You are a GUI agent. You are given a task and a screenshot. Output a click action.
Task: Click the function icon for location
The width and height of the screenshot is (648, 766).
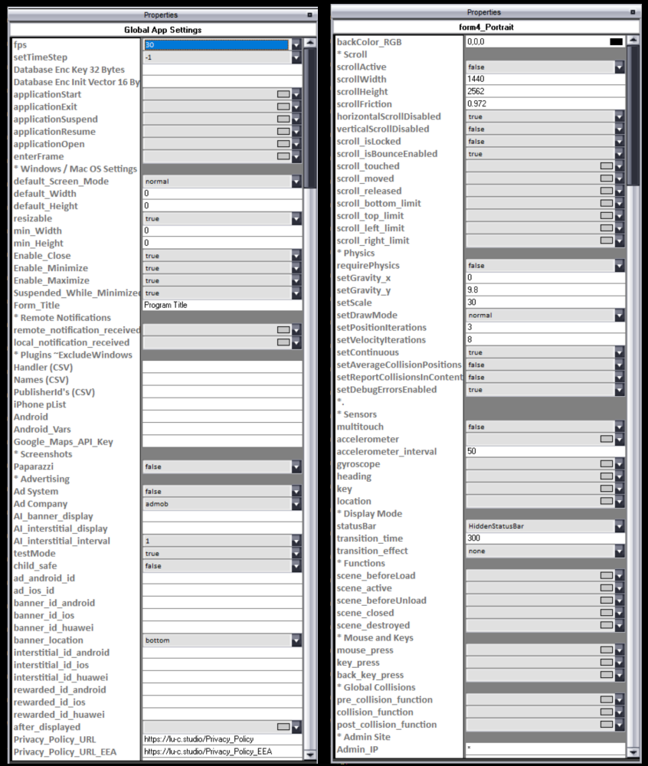(607, 501)
